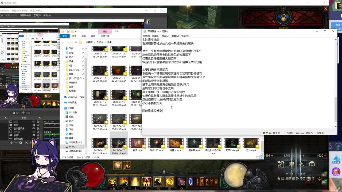Open OneDrive in the navigation pane

click(74, 97)
